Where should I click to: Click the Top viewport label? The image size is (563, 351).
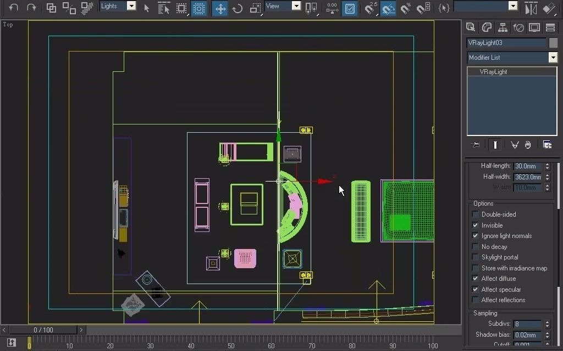click(8, 24)
